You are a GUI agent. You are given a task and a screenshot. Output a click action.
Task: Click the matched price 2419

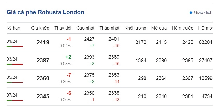coord(43,42)
